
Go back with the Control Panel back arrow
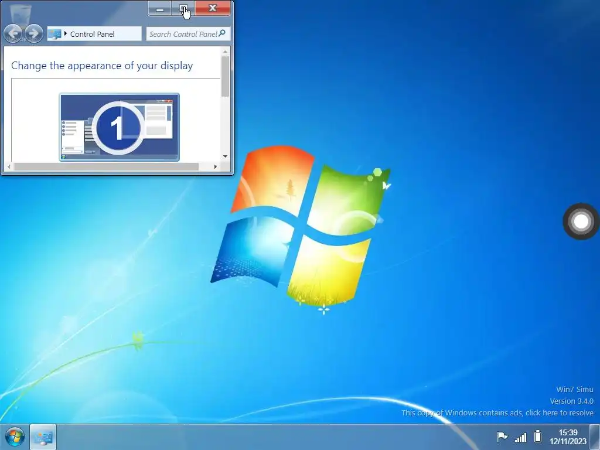(x=13, y=33)
